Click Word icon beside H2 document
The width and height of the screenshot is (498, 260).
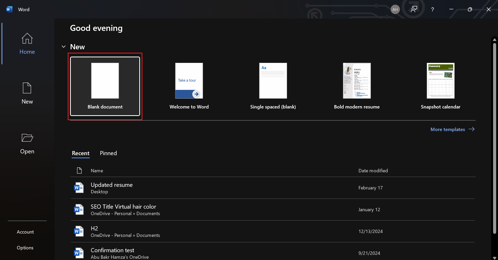click(79, 231)
